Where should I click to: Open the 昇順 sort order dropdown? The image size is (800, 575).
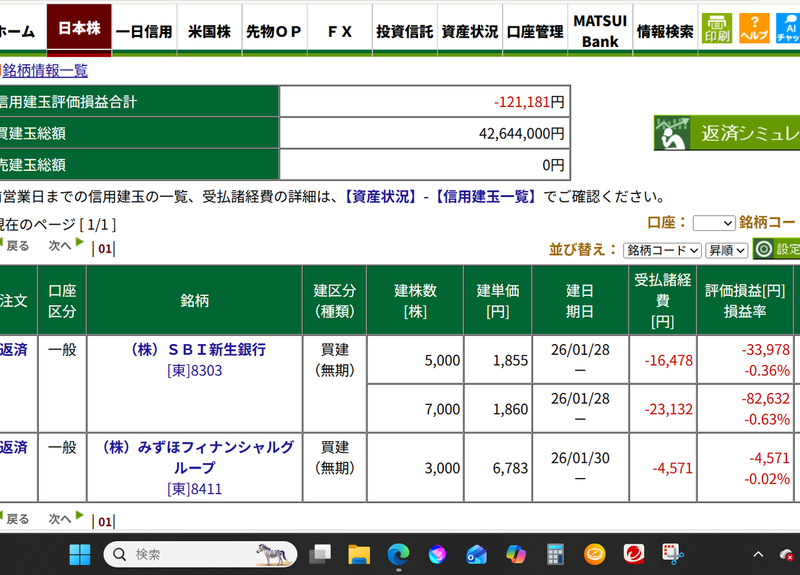click(728, 250)
